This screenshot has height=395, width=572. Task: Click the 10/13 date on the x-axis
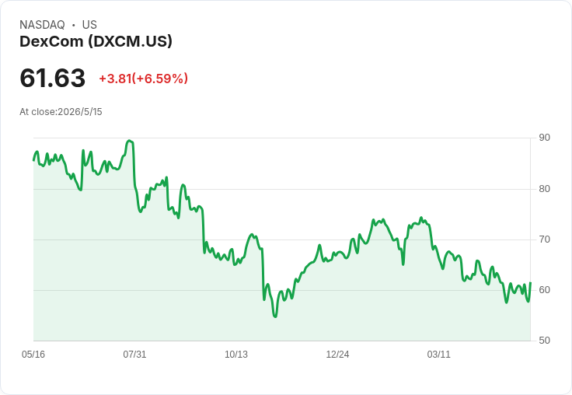point(236,355)
